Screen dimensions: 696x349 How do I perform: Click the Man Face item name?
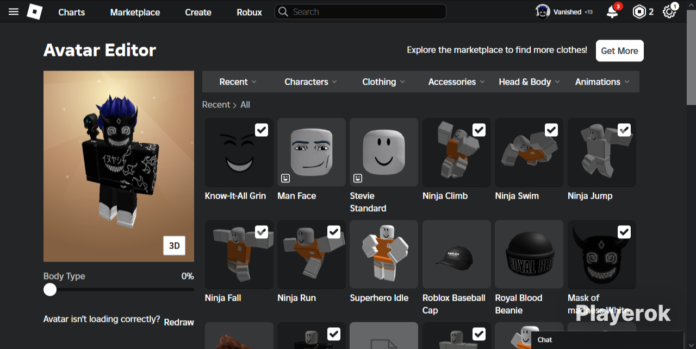296,196
